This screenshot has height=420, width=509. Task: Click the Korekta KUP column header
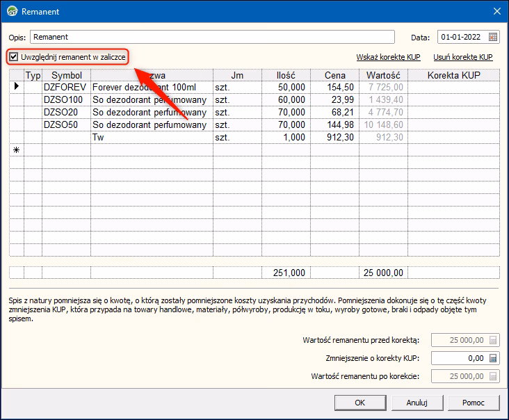click(x=453, y=75)
